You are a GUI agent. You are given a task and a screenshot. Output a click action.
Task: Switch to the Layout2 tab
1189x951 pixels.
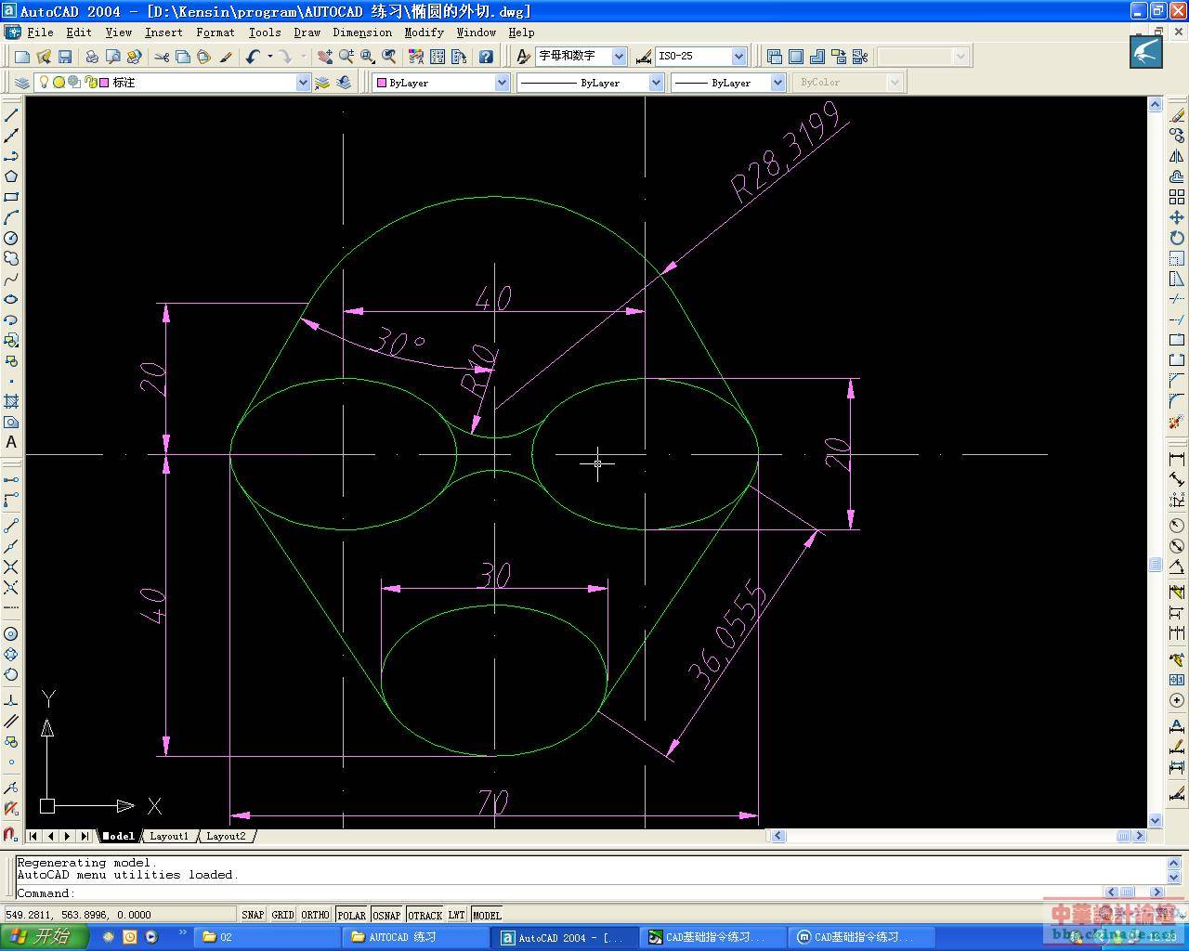click(226, 836)
